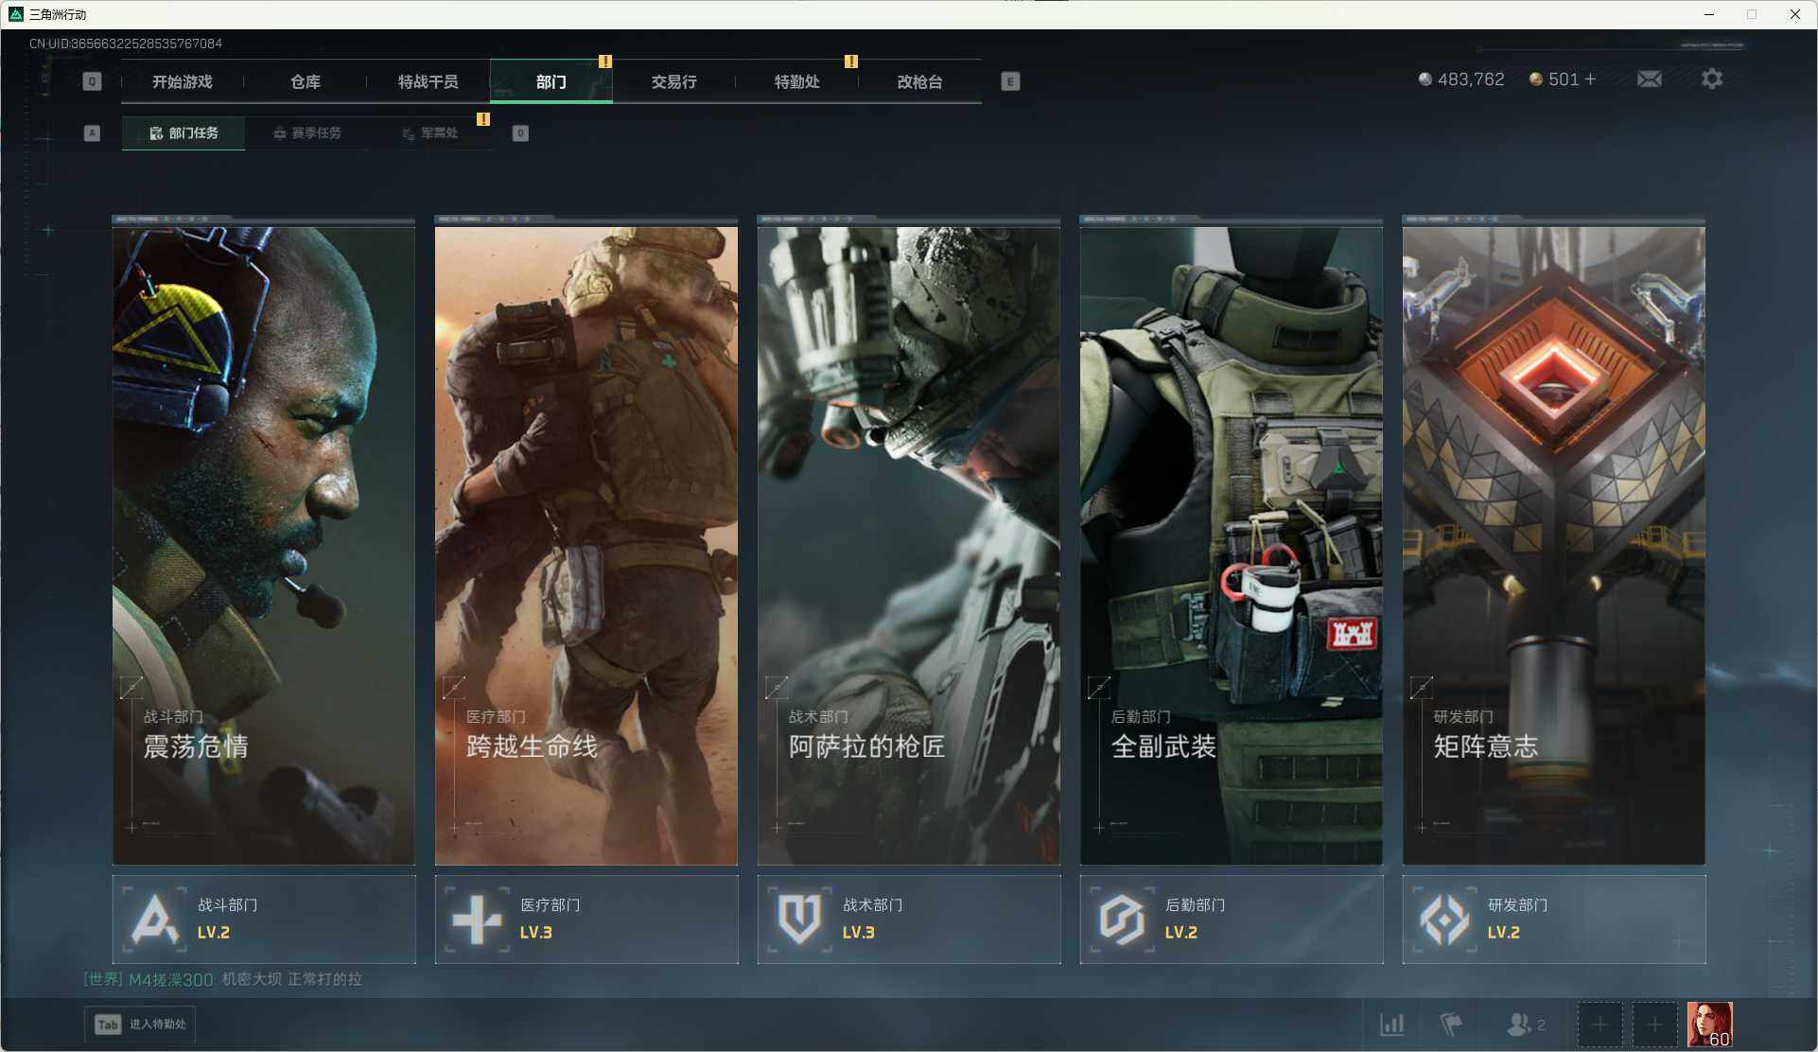
Task: Open the mail envelope icon
Action: (1649, 79)
